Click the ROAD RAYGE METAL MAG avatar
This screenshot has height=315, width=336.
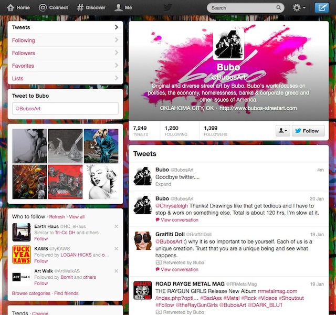point(143,291)
